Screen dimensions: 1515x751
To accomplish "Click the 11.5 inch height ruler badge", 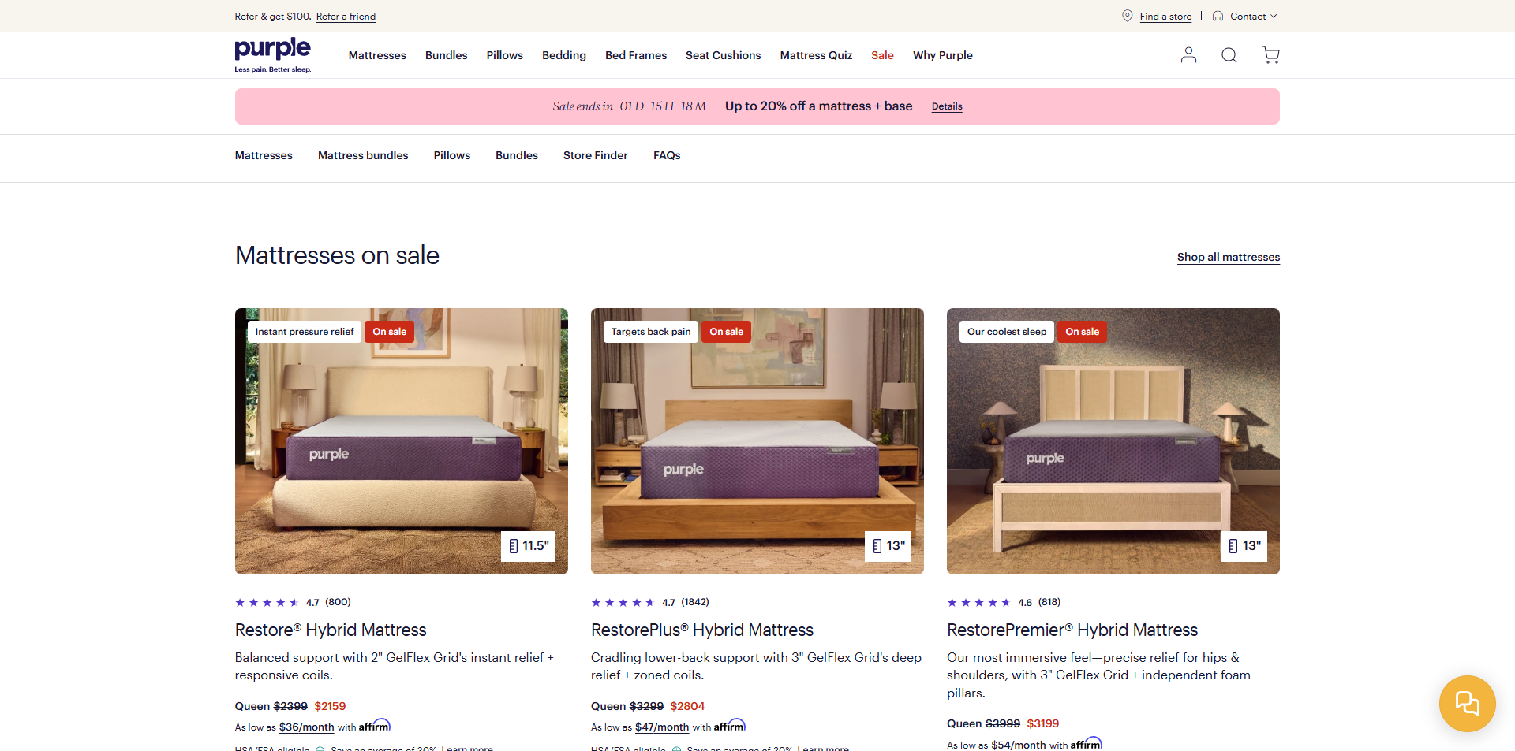I will 528,546.
